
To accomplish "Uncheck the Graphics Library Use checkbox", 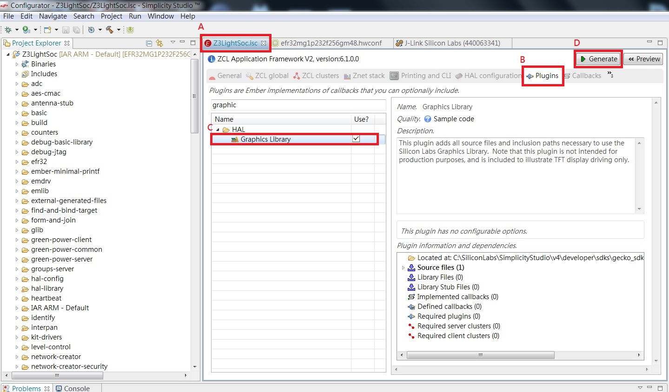I will (x=356, y=139).
